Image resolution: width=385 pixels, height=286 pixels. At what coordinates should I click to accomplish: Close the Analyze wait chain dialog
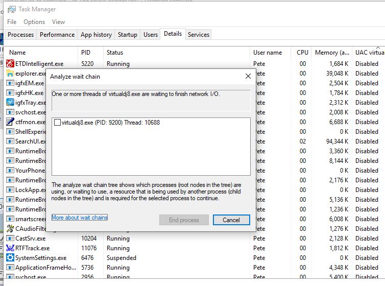pyautogui.click(x=248, y=76)
